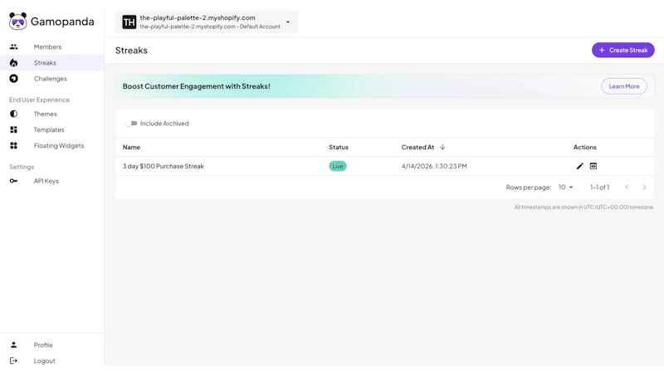Click the Create Streak button
The image size is (664, 373).
tap(623, 50)
